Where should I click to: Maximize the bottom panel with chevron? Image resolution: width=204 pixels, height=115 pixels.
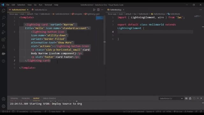pyautogui.click(x=198, y=98)
